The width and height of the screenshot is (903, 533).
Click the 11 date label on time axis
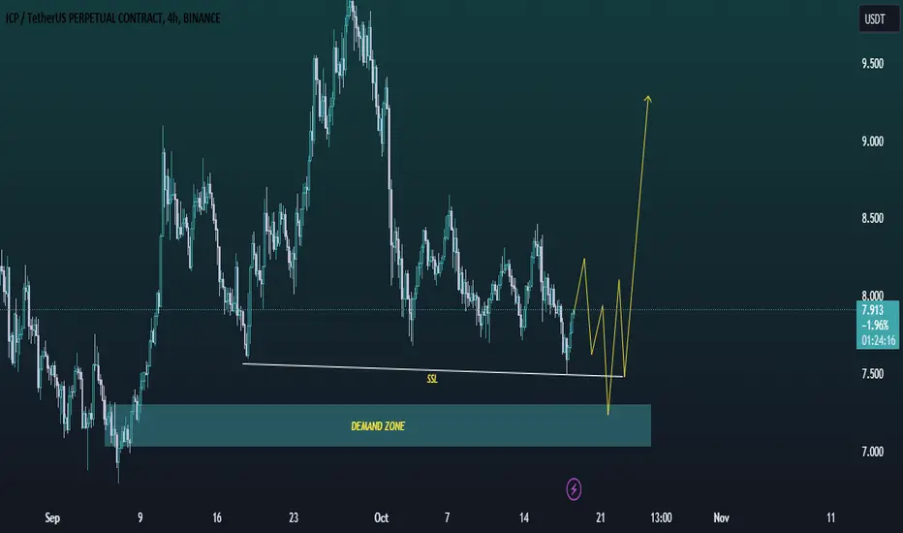(x=830, y=518)
